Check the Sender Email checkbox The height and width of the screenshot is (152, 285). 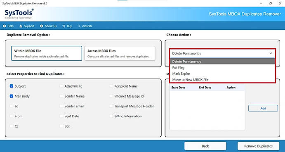click(x=61, y=106)
